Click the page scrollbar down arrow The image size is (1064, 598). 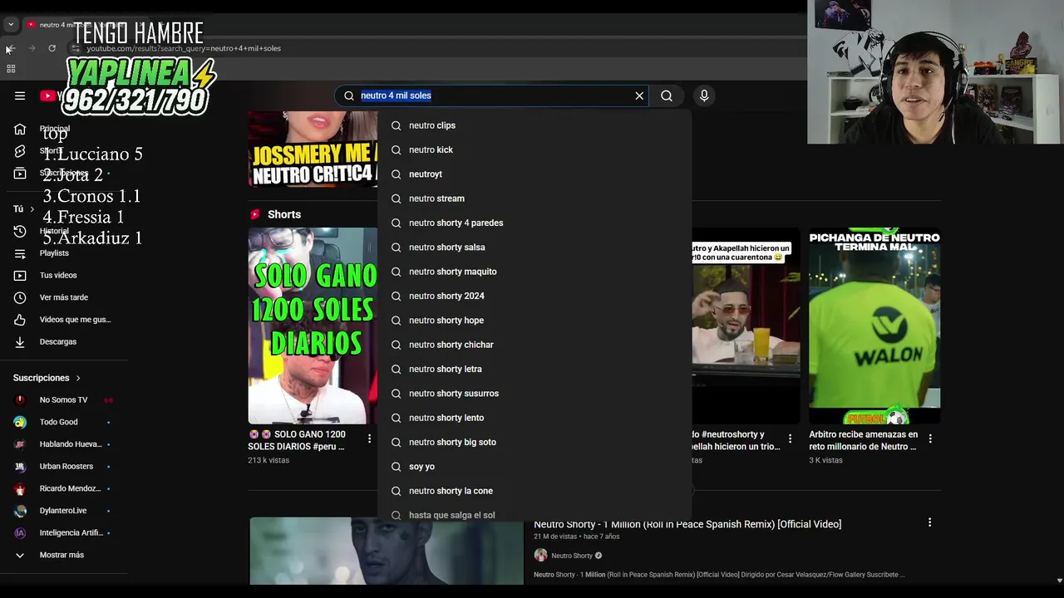coord(1058,581)
